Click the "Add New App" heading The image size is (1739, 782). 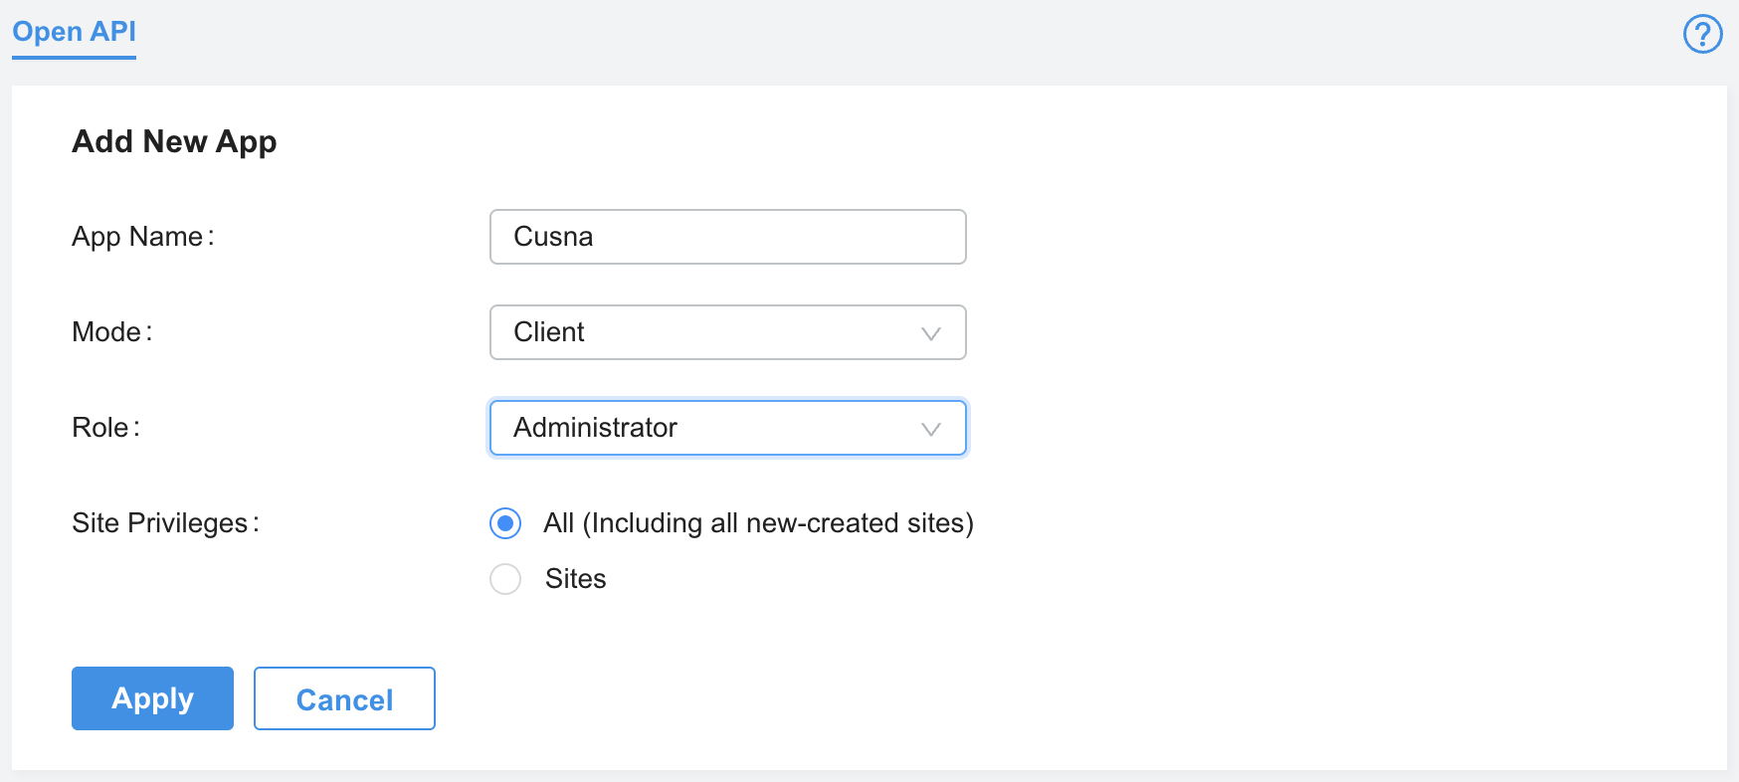pyautogui.click(x=174, y=141)
